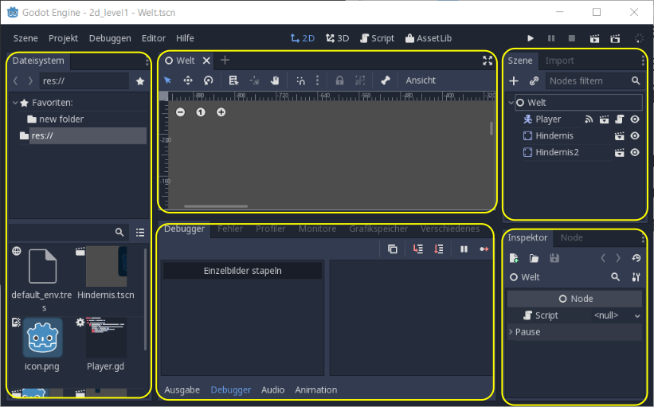Copy error with debugger copy icon
The height and width of the screenshot is (407, 654).
pos(393,249)
